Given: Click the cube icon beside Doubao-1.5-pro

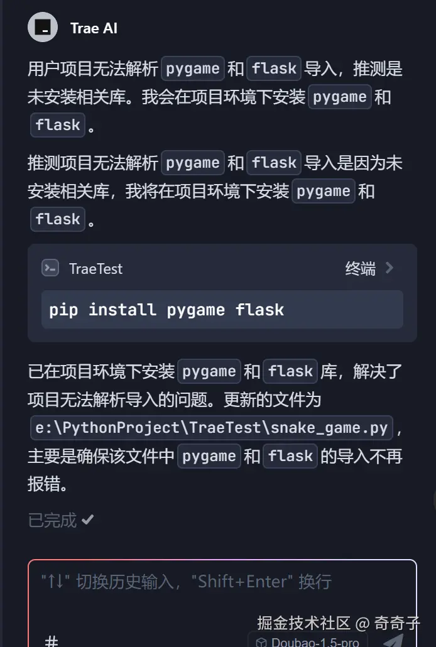Looking at the screenshot, I should 261,643.
